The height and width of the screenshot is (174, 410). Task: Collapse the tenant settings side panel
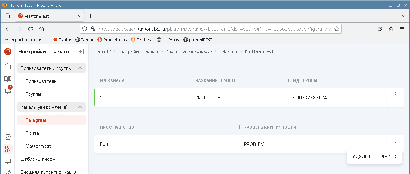pos(81,52)
